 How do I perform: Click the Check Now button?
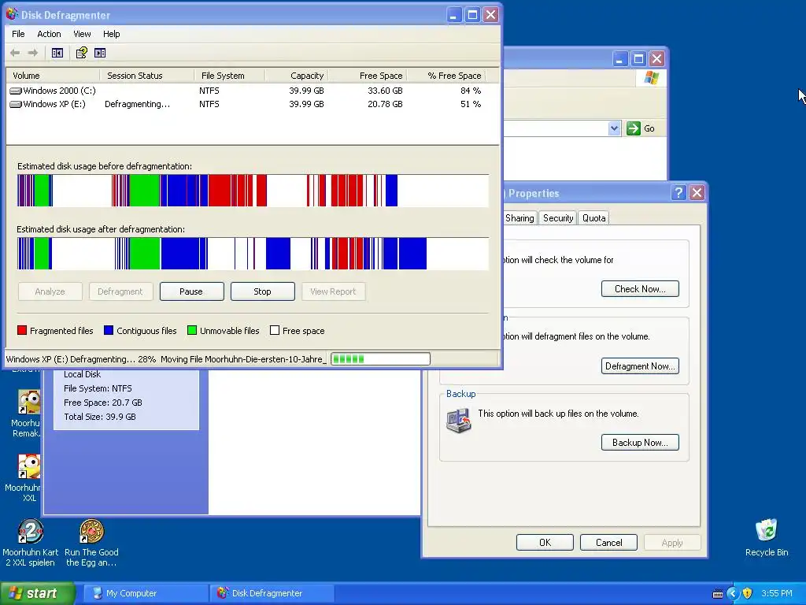click(x=640, y=289)
